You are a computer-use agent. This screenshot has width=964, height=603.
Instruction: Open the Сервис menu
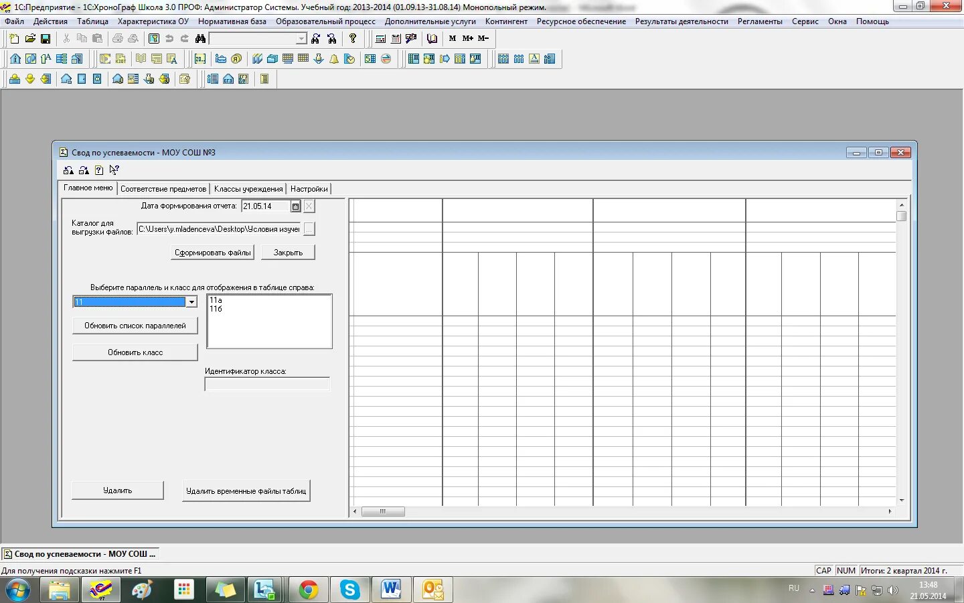[805, 21]
